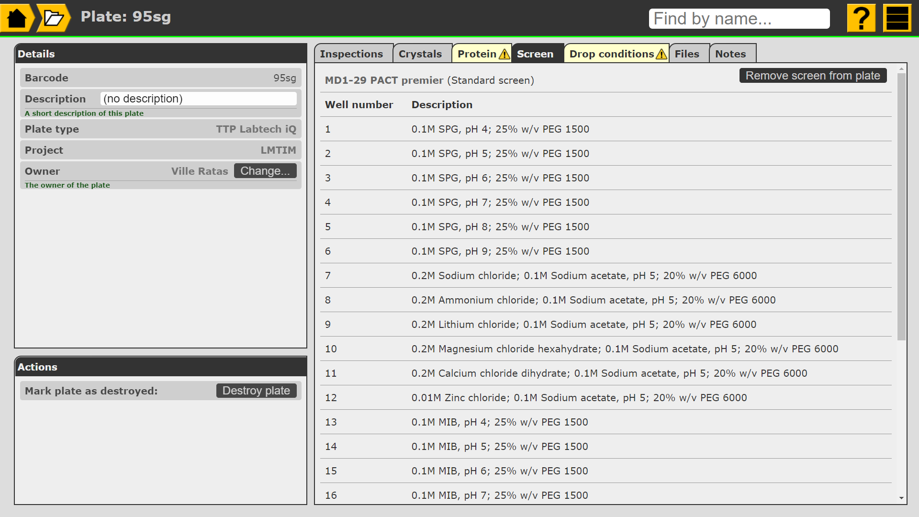Switch to the Inspections tab
This screenshot has width=919, height=517.
coord(351,54)
